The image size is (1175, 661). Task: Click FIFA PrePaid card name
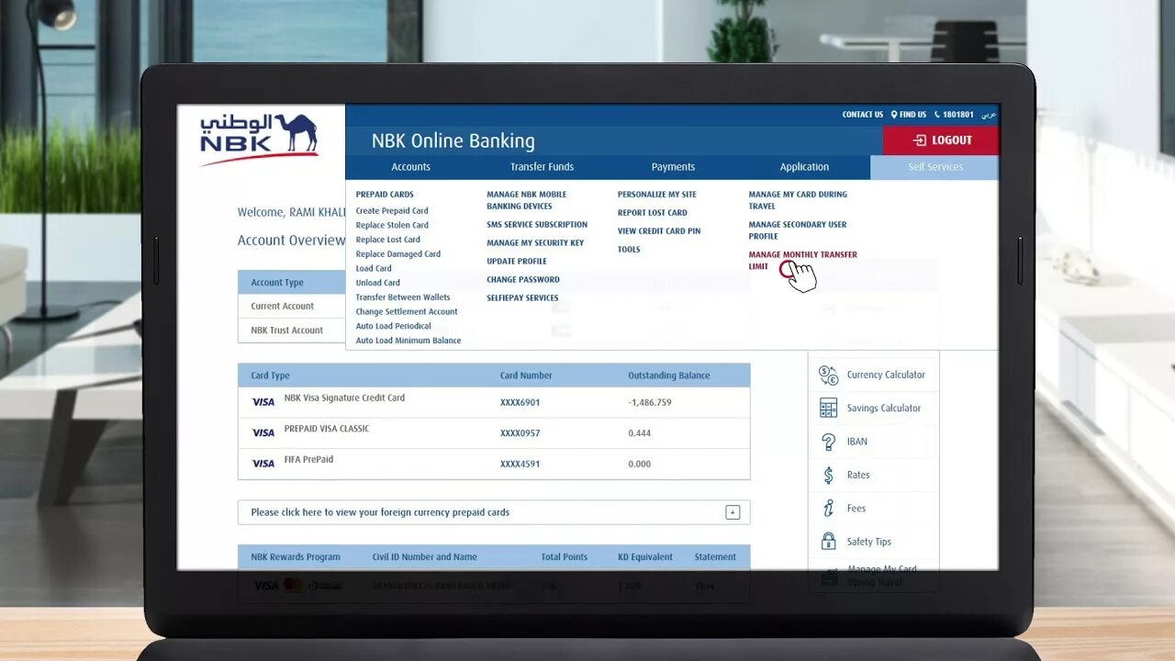(x=308, y=460)
